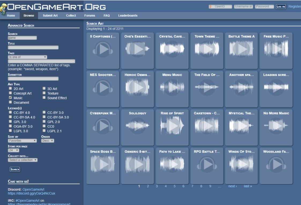Go to the Forums page
This screenshot has width=301, height=205.
tap(90, 16)
